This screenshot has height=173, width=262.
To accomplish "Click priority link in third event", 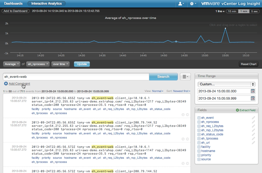I will point(46,158).
